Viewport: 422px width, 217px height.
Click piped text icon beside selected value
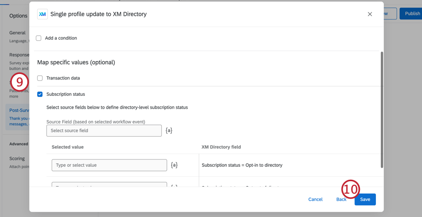click(174, 165)
